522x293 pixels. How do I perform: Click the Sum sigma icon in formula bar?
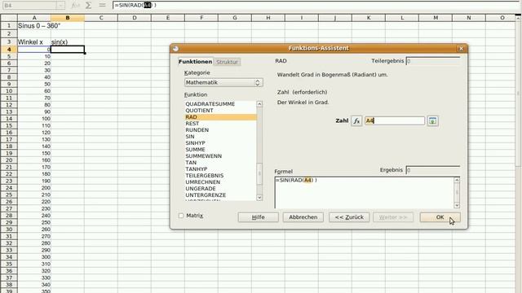[x=89, y=6]
